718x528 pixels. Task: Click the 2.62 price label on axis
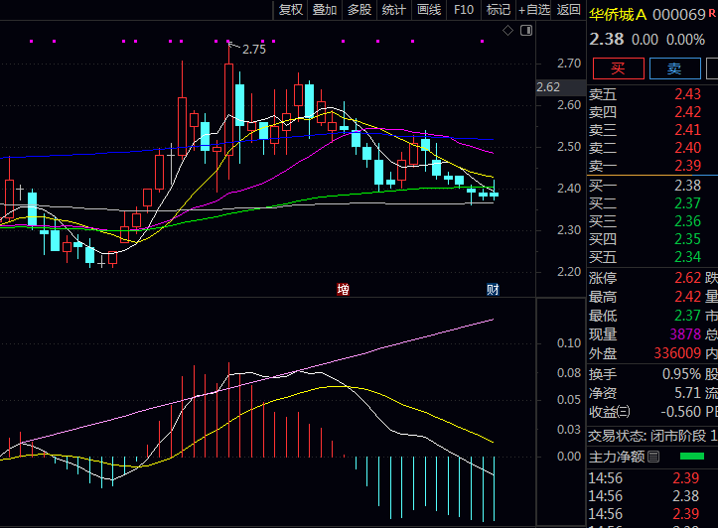point(548,87)
